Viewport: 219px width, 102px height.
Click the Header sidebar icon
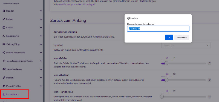[4, 11]
